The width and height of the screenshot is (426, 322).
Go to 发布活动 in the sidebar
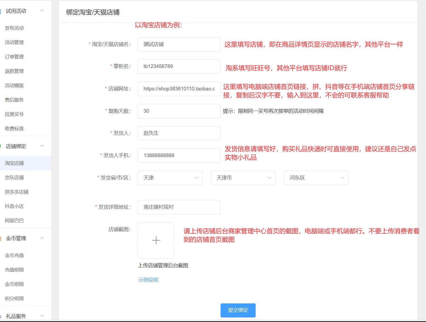point(14,28)
